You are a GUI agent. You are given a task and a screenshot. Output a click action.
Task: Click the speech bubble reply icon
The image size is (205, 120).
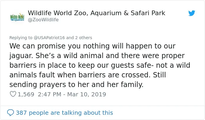(x=11, y=113)
